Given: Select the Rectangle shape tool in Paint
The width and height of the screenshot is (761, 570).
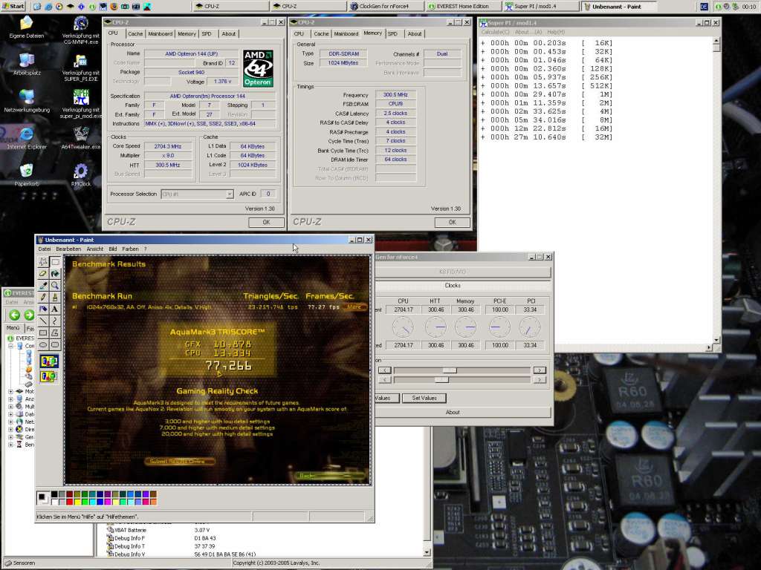Looking at the screenshot, I should coord(43,332).
